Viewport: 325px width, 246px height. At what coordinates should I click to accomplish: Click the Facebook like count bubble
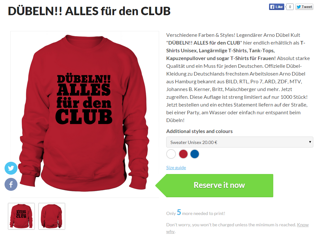click(290, 7)
